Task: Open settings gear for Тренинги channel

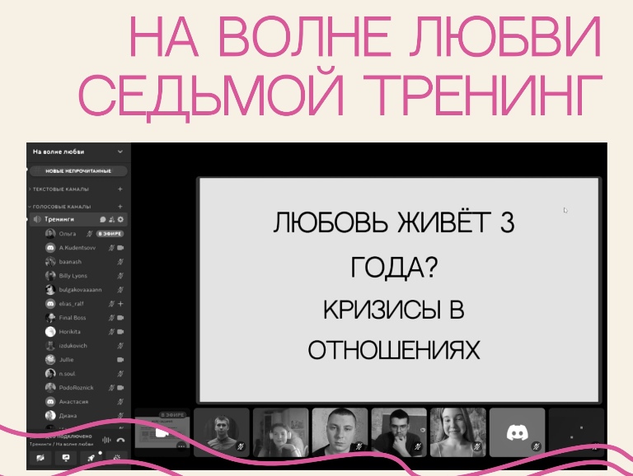Action: click(120, 220)
